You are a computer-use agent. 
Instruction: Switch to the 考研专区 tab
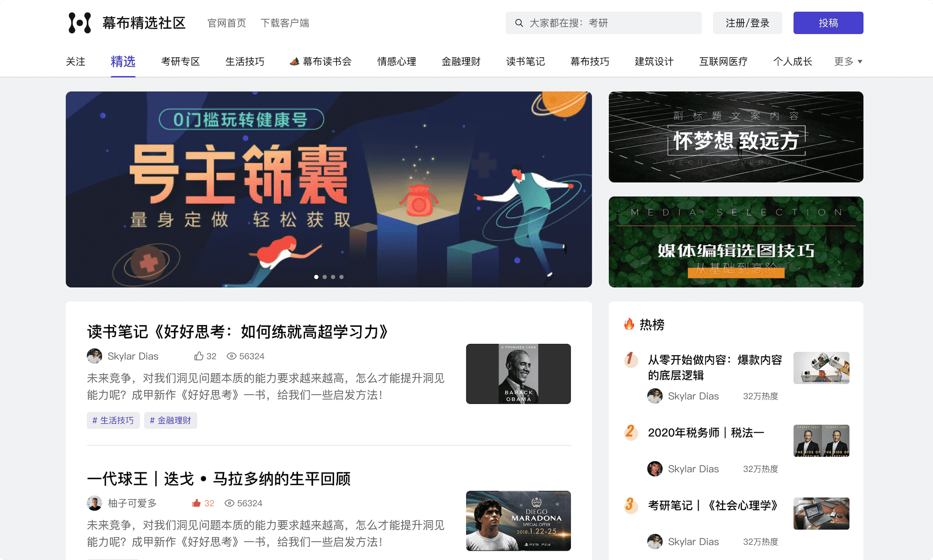pos(180,61)
